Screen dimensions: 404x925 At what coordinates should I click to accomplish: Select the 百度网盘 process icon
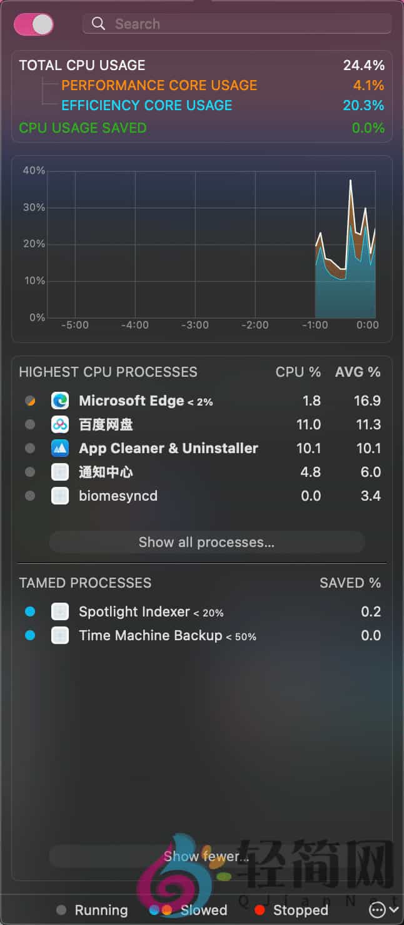[59, 424]
